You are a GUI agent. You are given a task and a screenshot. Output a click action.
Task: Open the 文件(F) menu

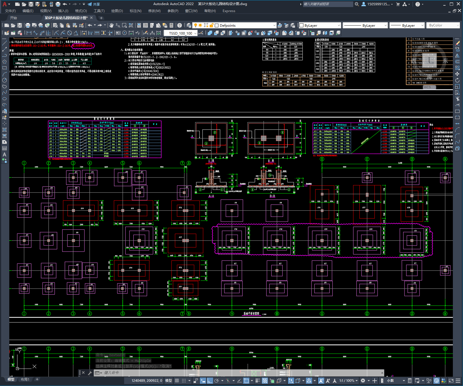(x=10, y=11)
